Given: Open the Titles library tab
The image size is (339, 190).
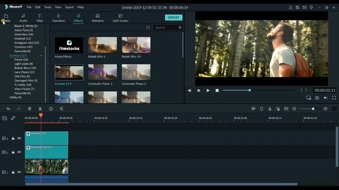Looking at the screenshot, I should click(x=40, y=18).
